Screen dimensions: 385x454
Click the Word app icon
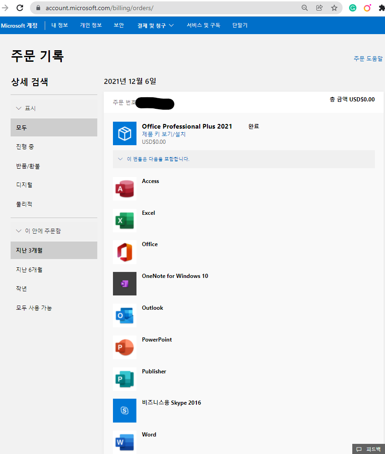tap(124, 442)
